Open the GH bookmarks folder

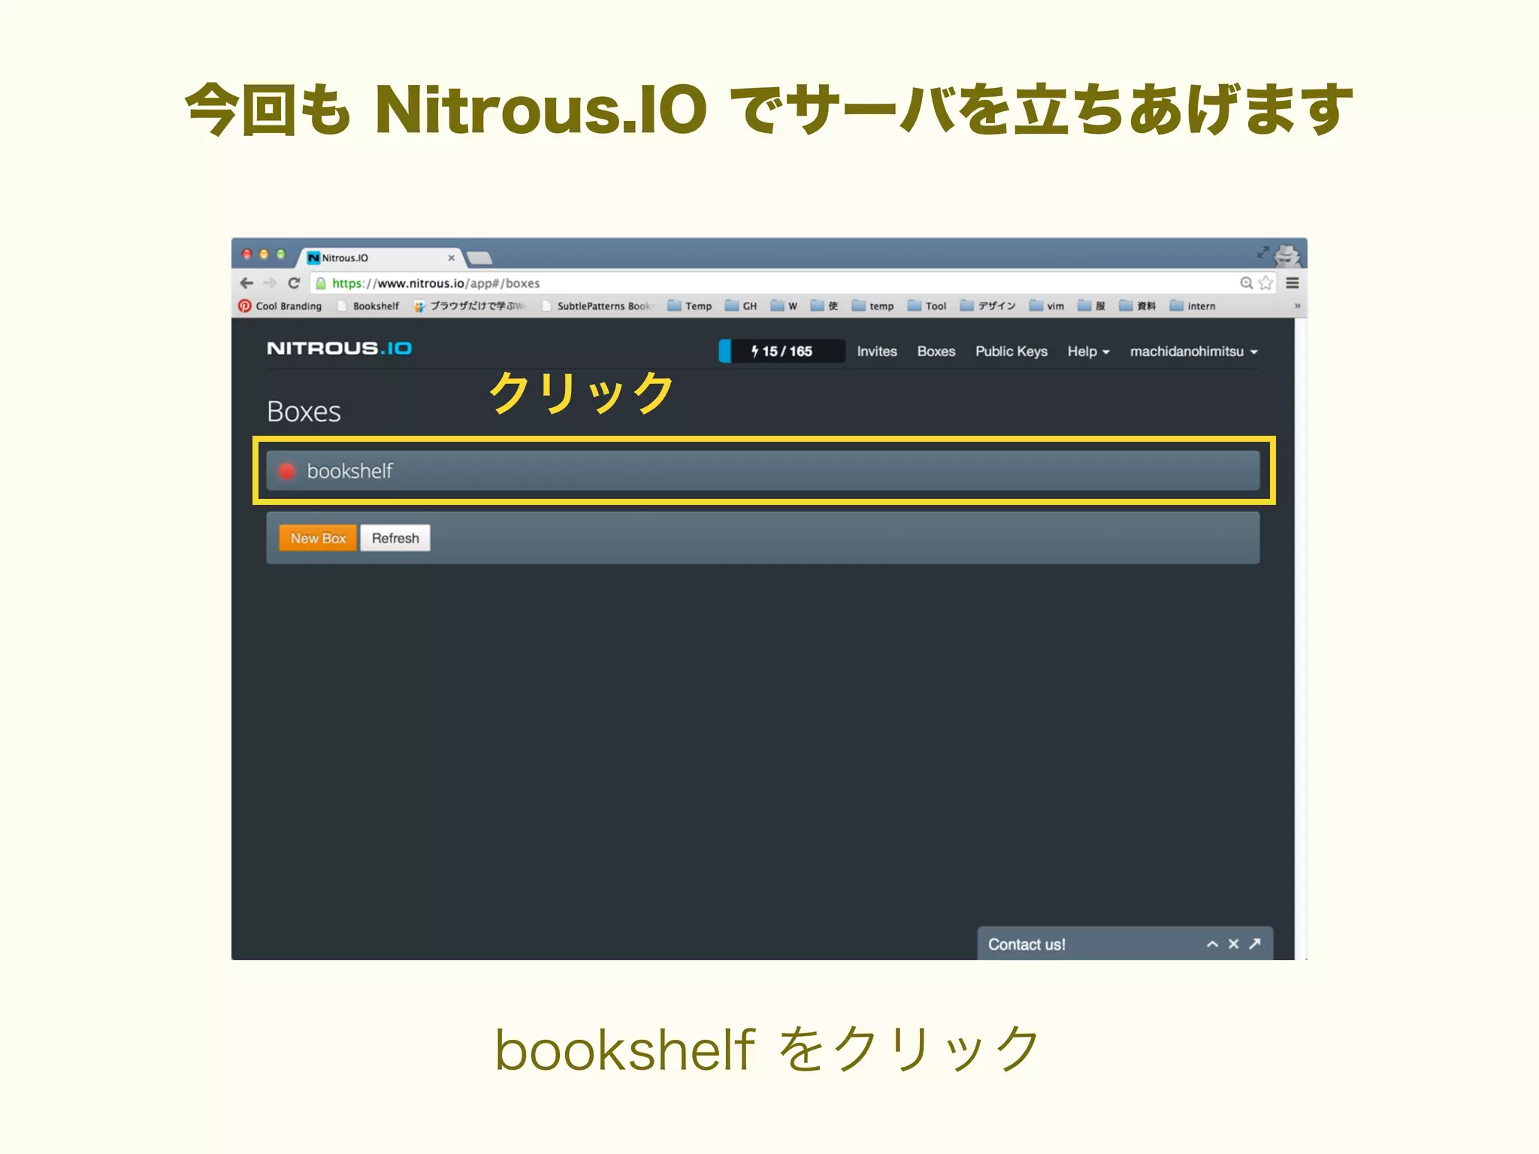tap(741, 306)
